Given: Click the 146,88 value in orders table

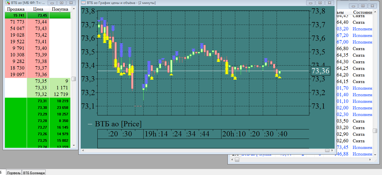Looking at the screenshot, I should 341,154.
